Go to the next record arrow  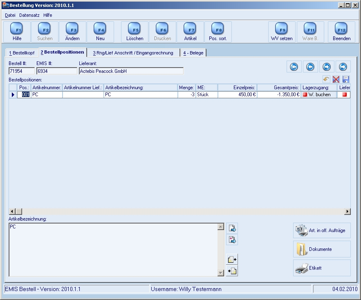(x=327, y=67)
